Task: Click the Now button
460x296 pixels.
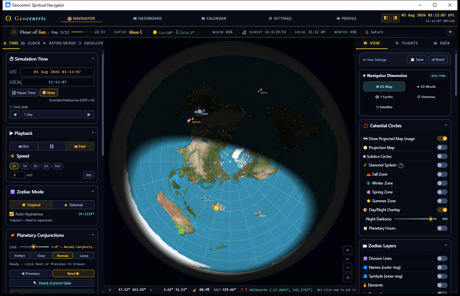Action: tap(49, 93)
